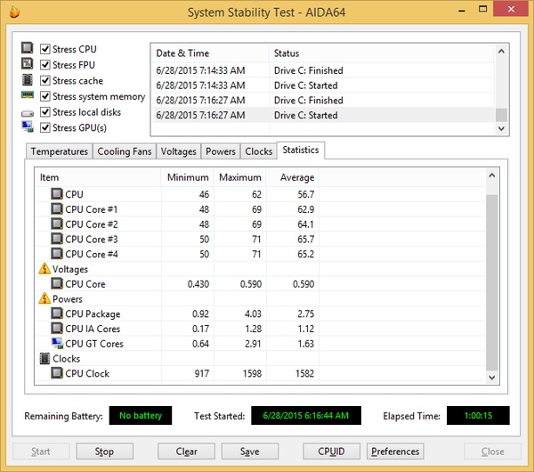Image resolution: width=534 pixels, height=472 pixels.
Task: Switch to the Temperatures tab
Action: coord(60,151)
